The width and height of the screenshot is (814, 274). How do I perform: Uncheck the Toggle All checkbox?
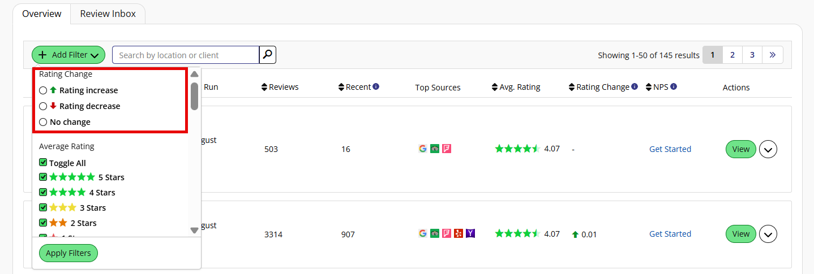click(43, 163)
